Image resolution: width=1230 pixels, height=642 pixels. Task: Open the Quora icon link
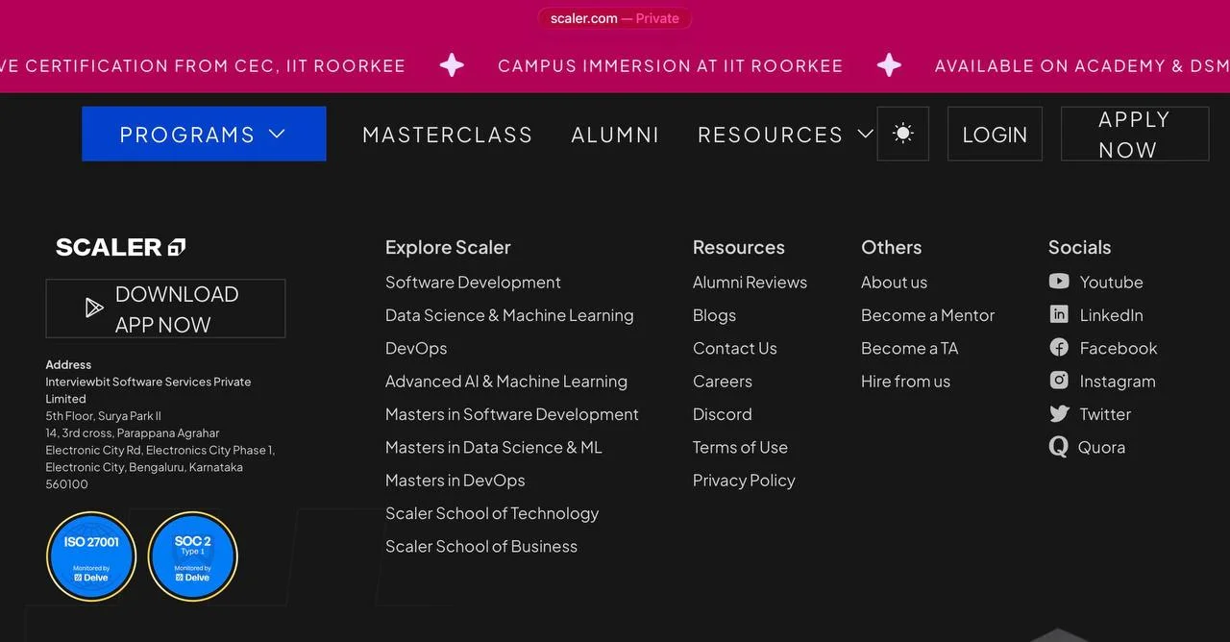(1059, 447)
